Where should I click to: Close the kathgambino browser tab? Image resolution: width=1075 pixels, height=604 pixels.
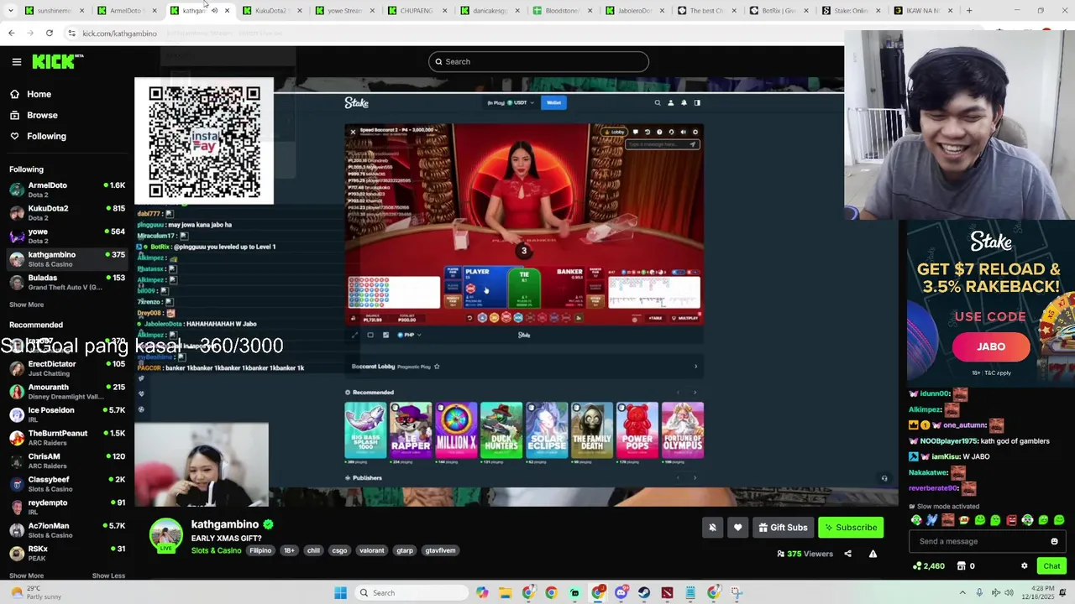(226, 11)
